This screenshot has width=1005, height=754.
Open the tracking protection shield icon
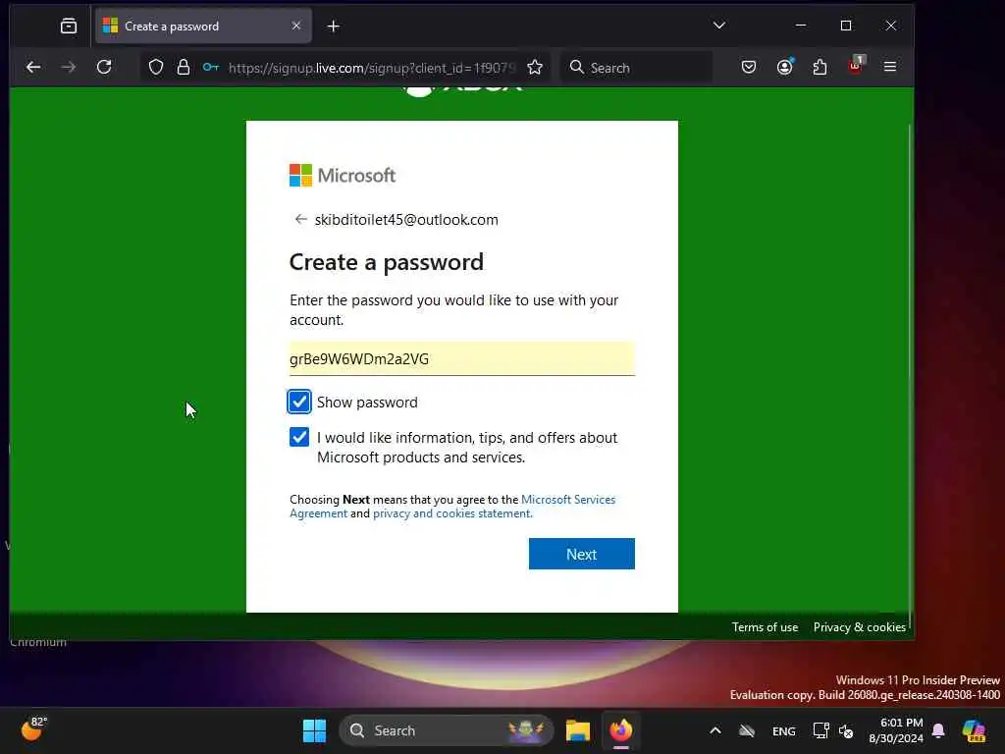156,68
